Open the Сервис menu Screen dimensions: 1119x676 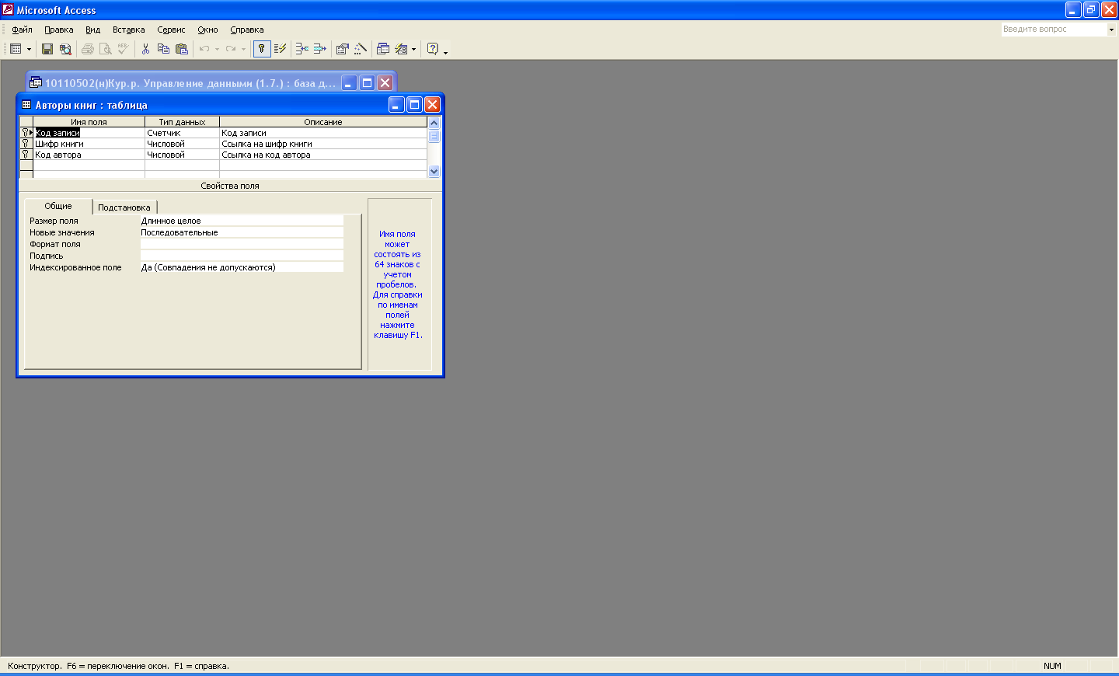click(x=171, y=30)
